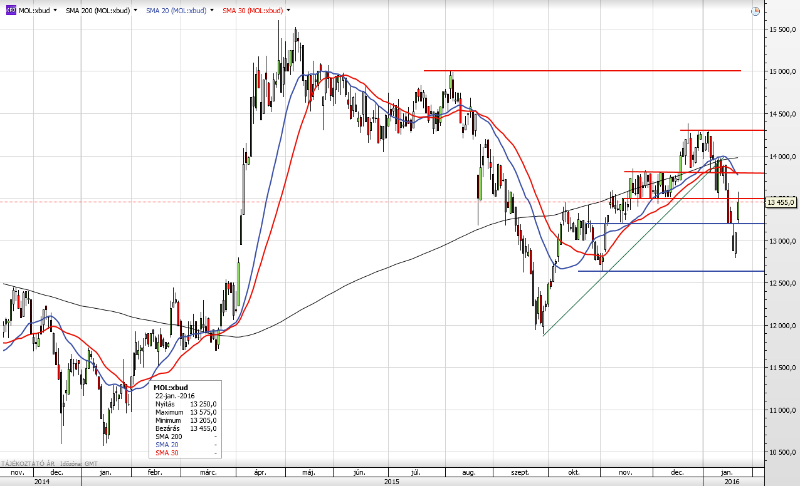
Task: Click the jan. label under 2015
Action: [x=105, y=472]
